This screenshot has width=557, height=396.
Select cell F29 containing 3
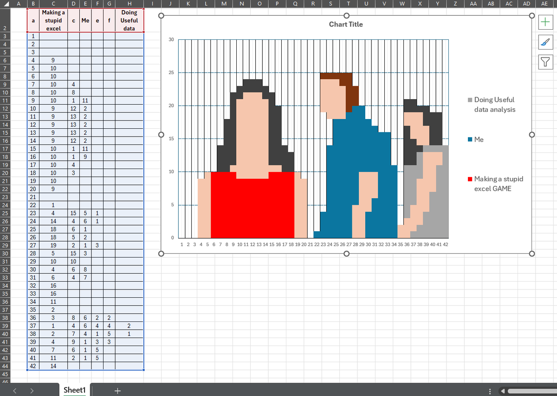[x=97, y=245]
